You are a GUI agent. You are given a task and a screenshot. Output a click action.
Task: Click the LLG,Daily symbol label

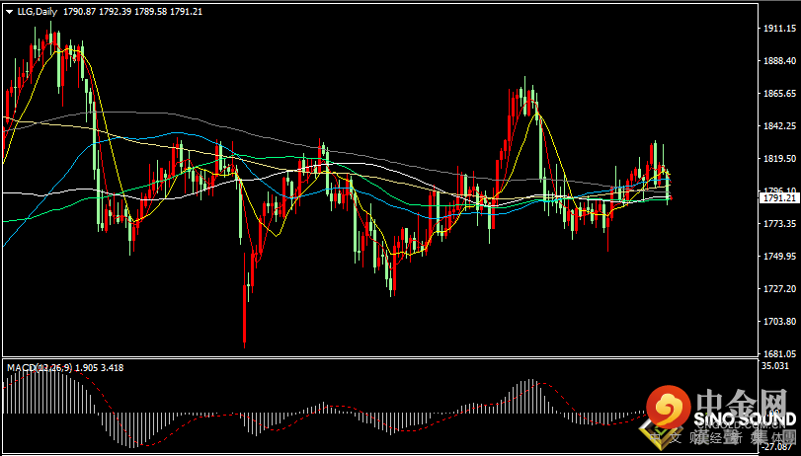[x=38, y=11]
